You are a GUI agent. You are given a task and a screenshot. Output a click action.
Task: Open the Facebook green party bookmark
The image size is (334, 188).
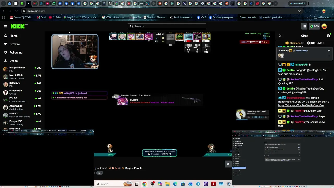pos(221,17)
